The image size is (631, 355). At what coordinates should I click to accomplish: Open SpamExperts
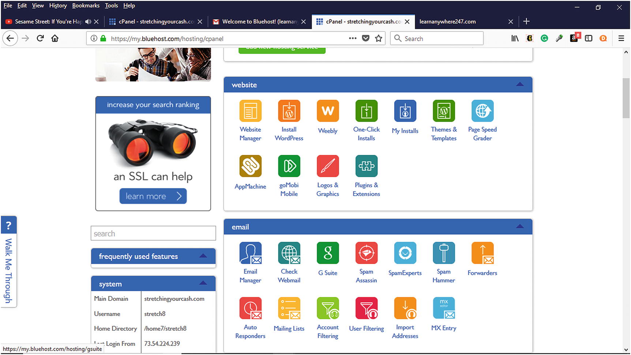(405, 253)
